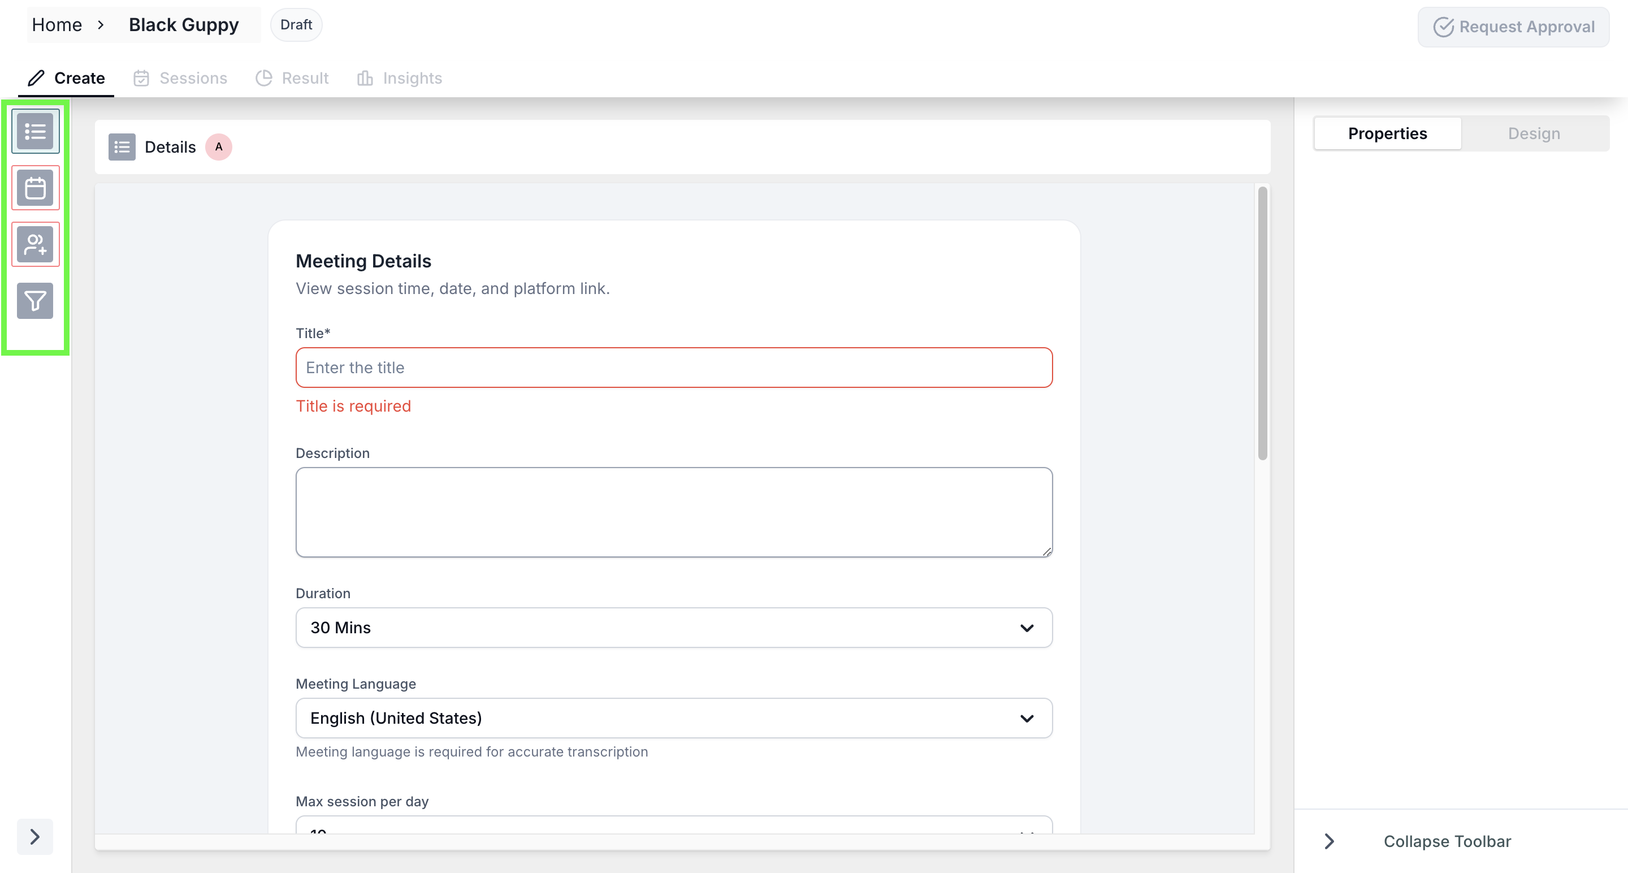Select the Details list icon in sidebar

36,132
